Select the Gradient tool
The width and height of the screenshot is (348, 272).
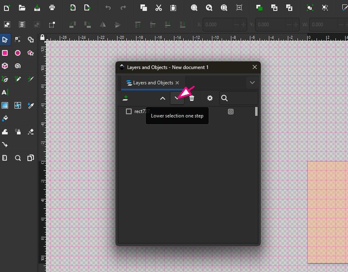pyautogui.click(x=5, y=105)
